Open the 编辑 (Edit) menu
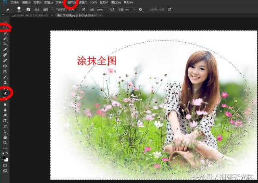Screen dimensions: 258x183 pyautogui.click(x=26, y=2)
